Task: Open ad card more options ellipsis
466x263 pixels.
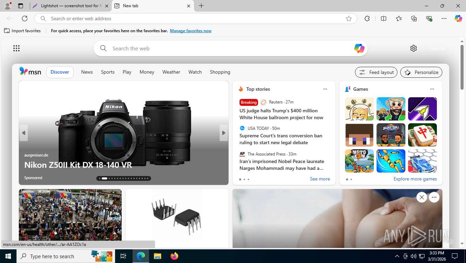Action: [x=434, y=197]
